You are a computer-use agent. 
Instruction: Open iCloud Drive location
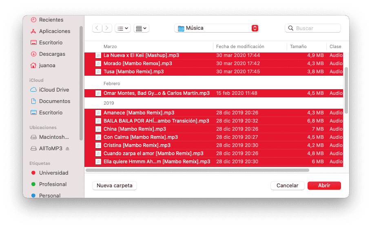tap(50, 90)
